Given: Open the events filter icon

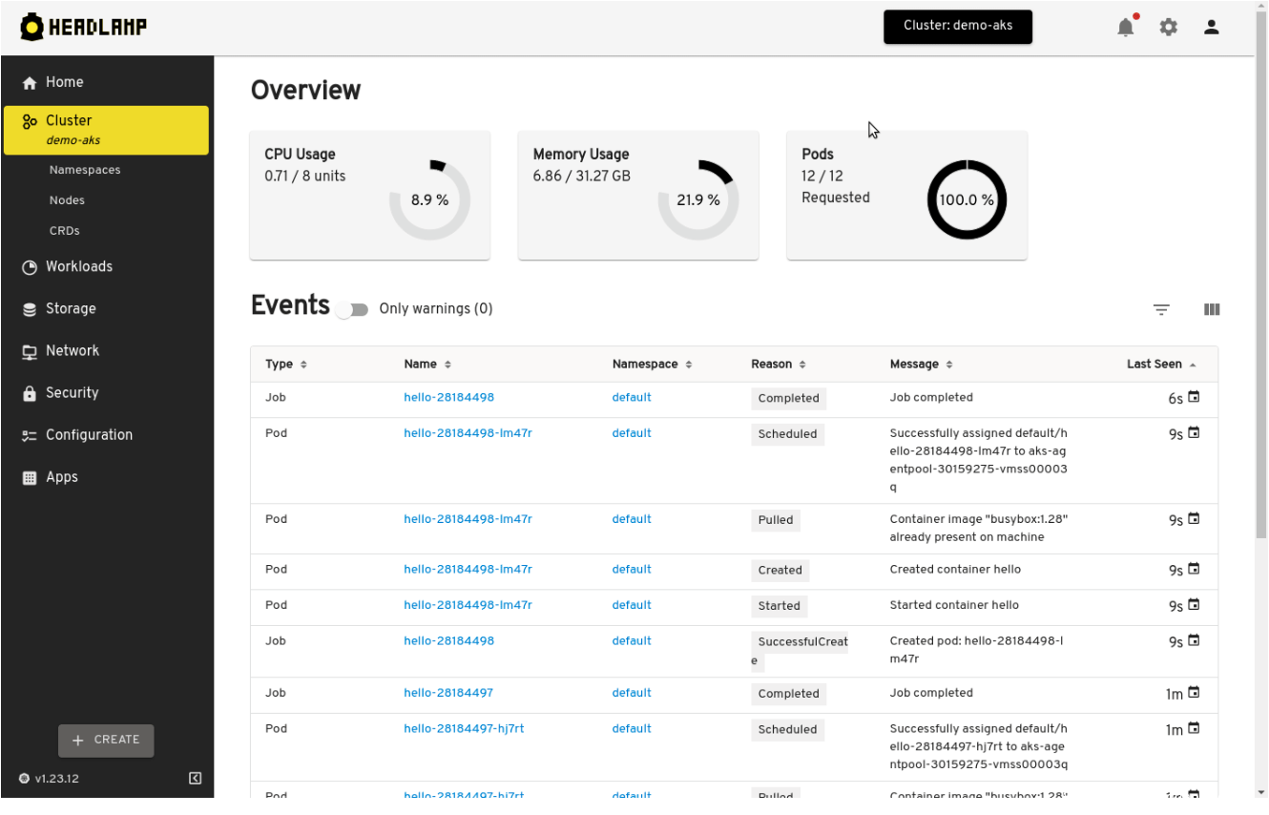Looking at the screenshot, I should click(x=1161, y=309).
